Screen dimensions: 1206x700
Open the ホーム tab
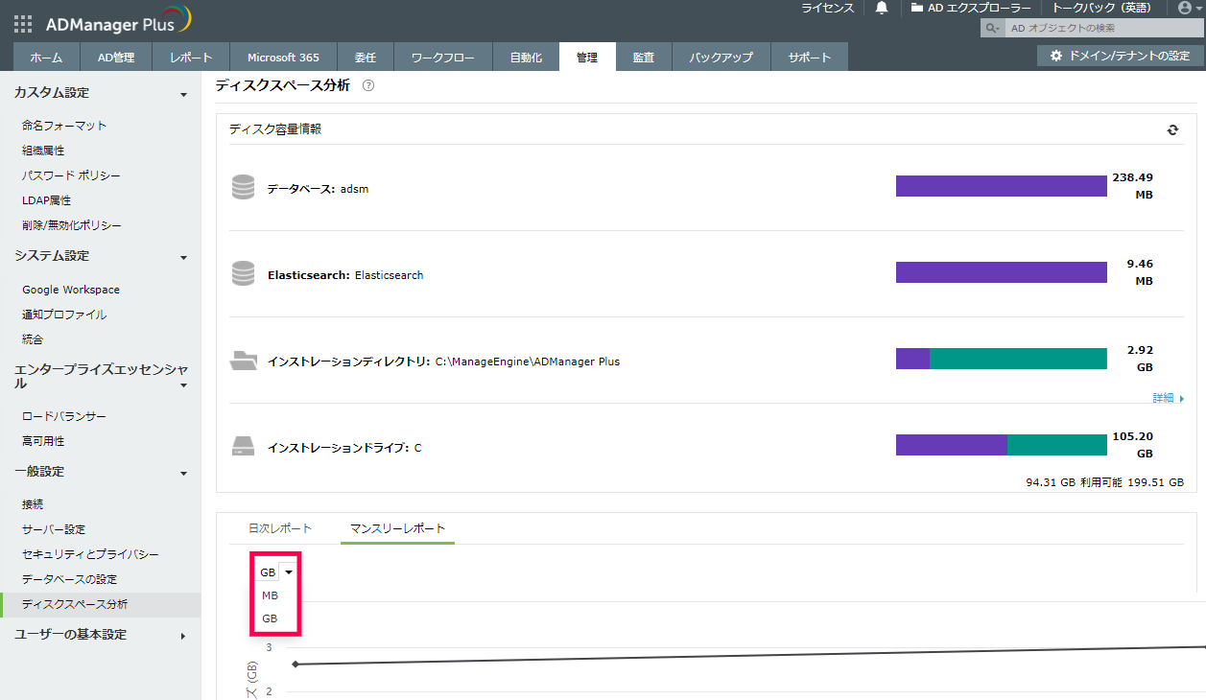[46, 58]
